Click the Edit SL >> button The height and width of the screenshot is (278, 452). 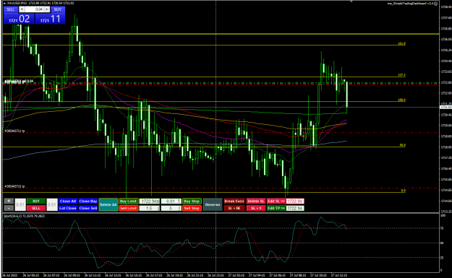click(276, 201)
